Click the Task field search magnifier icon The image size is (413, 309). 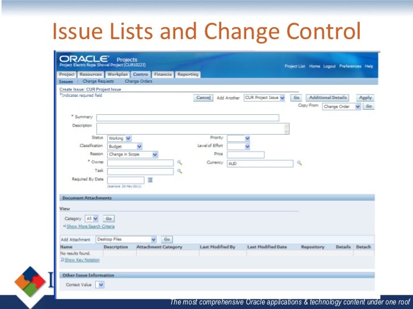180,171
